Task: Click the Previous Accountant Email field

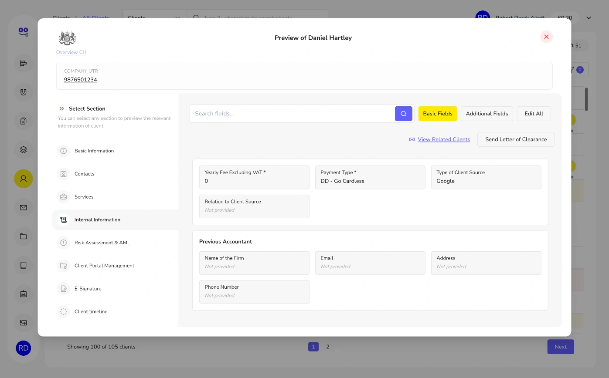Action: (370, 263)
